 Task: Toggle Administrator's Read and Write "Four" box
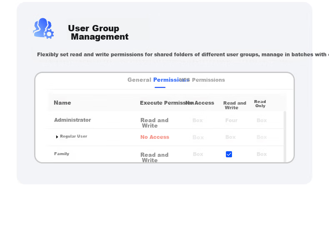click(232, 121)
